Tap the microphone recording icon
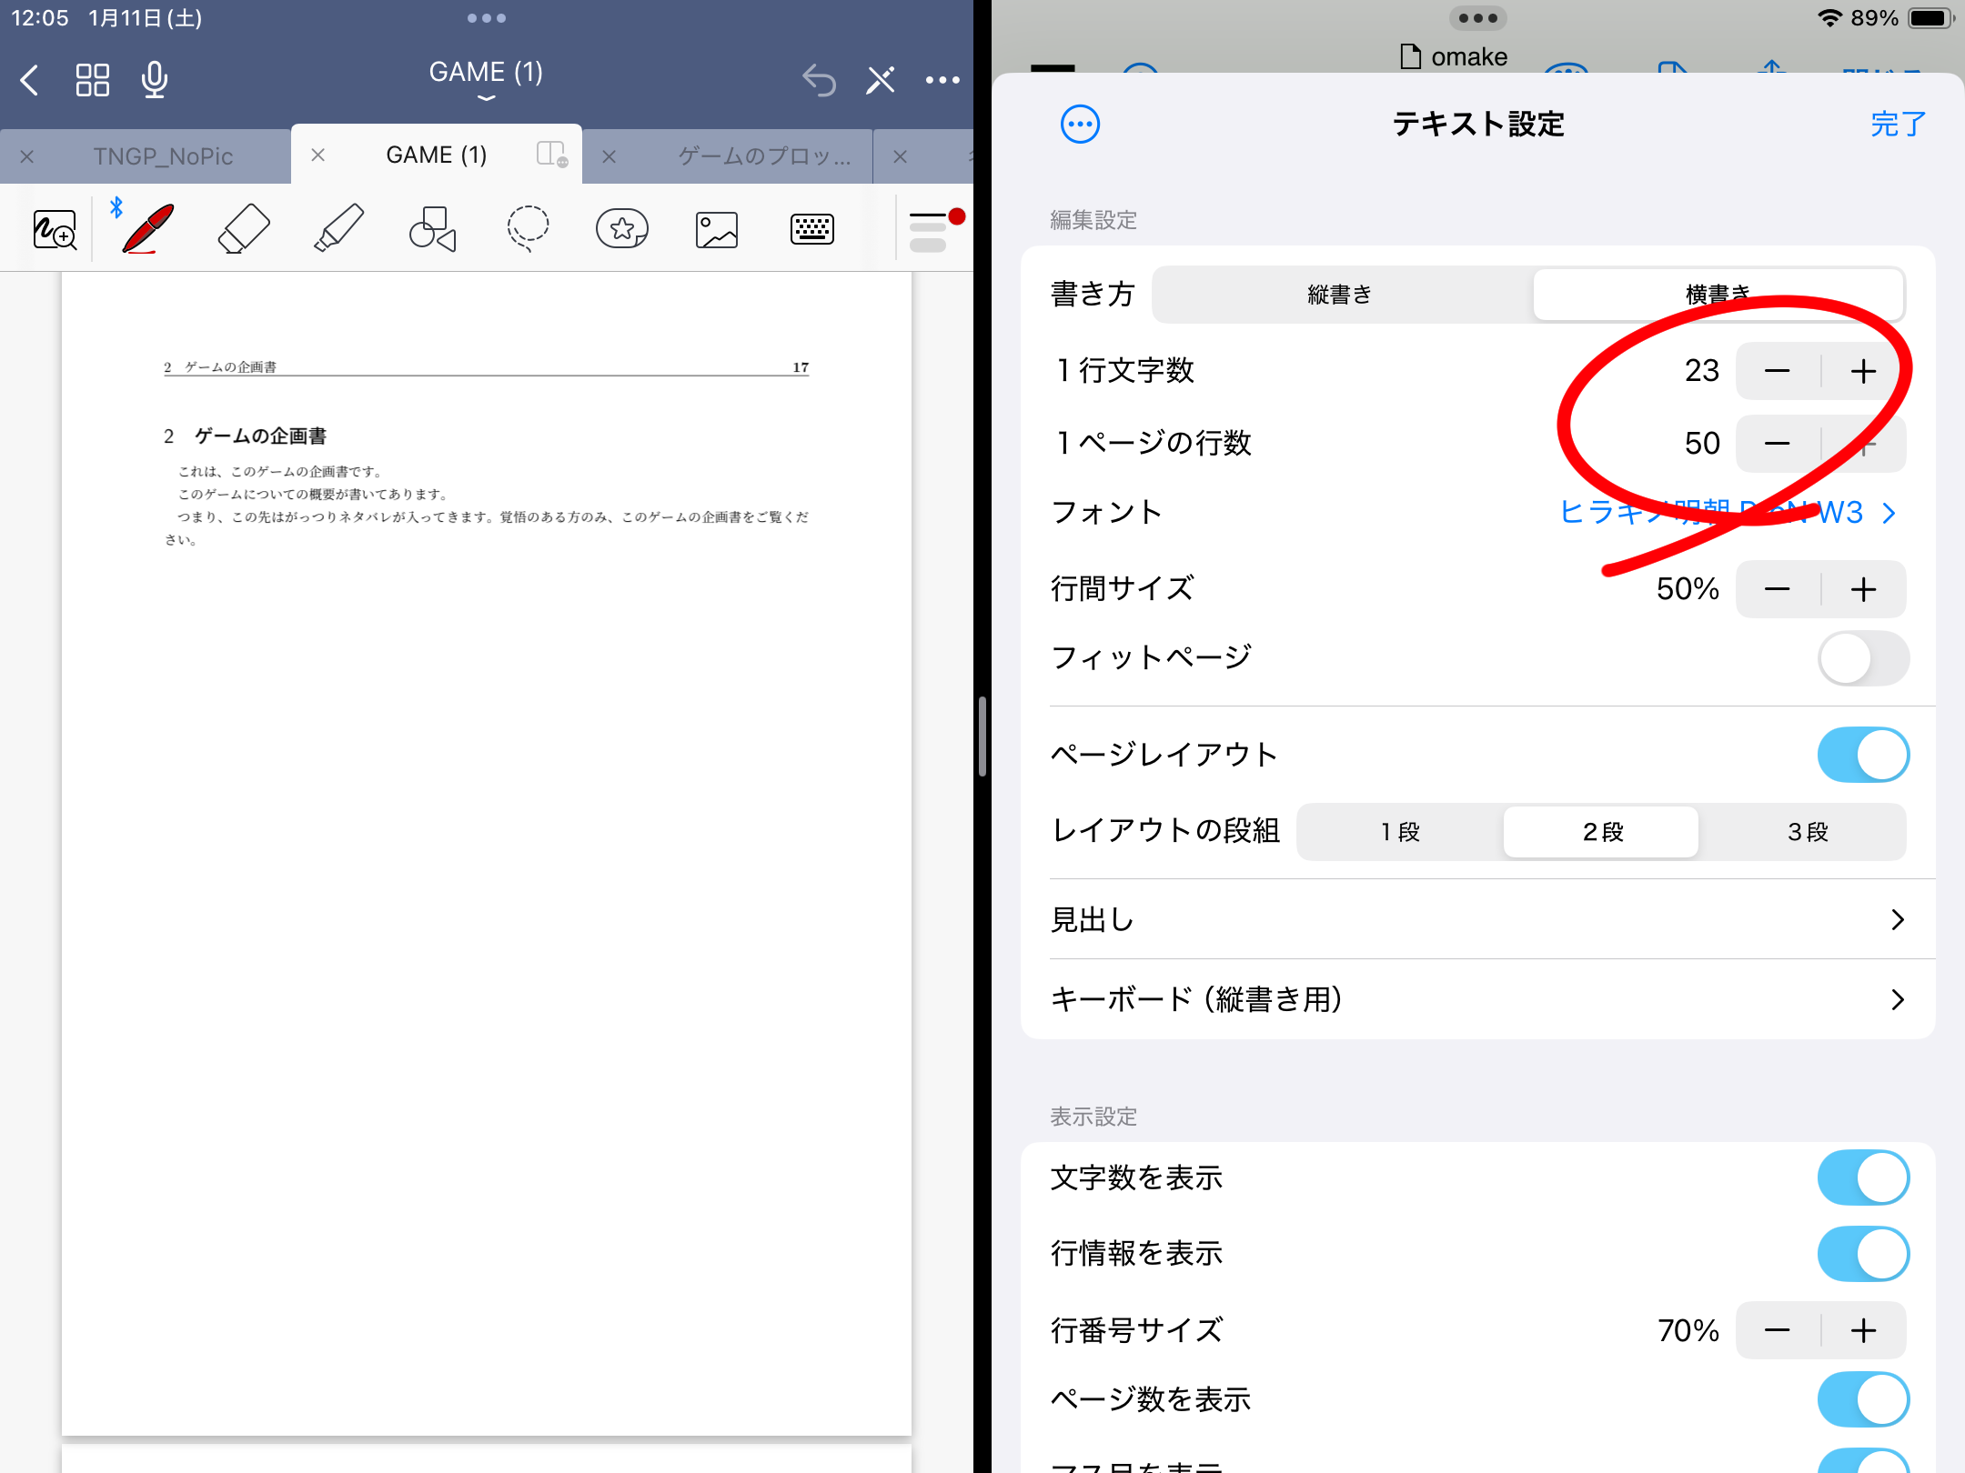The height and width of the screenshot is (1473, 1965). 155,80
